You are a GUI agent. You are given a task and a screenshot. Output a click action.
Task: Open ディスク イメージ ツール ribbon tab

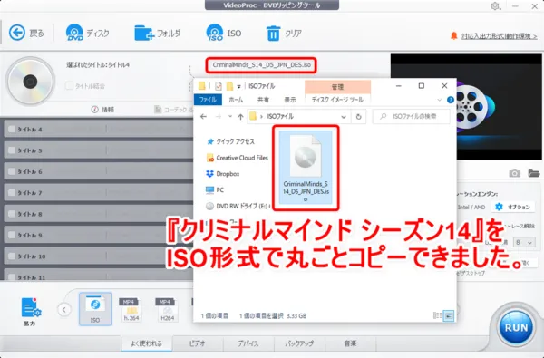pos(337,100)
